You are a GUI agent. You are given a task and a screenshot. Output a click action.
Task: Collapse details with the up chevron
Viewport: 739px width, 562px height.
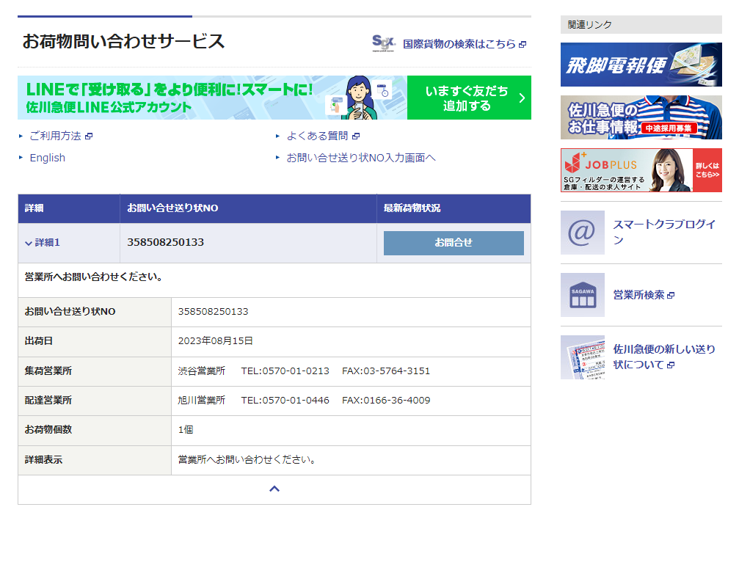click(274, 489)
